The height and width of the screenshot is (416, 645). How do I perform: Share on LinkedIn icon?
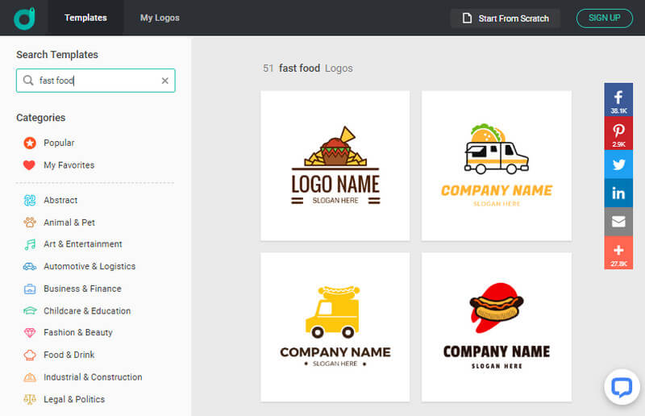tap(618, 193)
